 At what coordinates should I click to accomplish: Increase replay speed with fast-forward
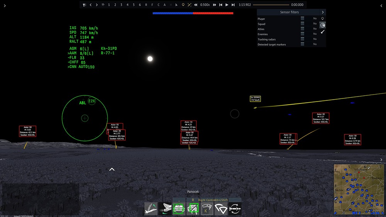(x=214, y=5)
